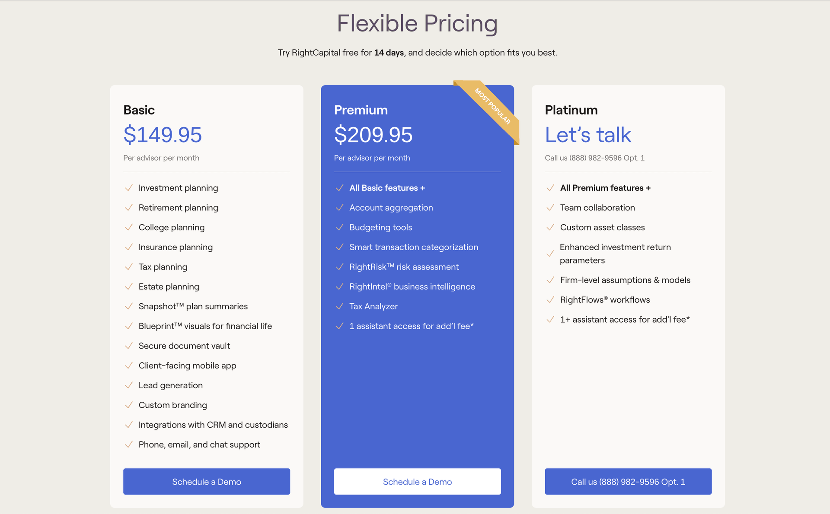The width and height of the screenshot is (830, 514).
Task: Click the Platinum phone number under Let's talk
Action: 594,158
